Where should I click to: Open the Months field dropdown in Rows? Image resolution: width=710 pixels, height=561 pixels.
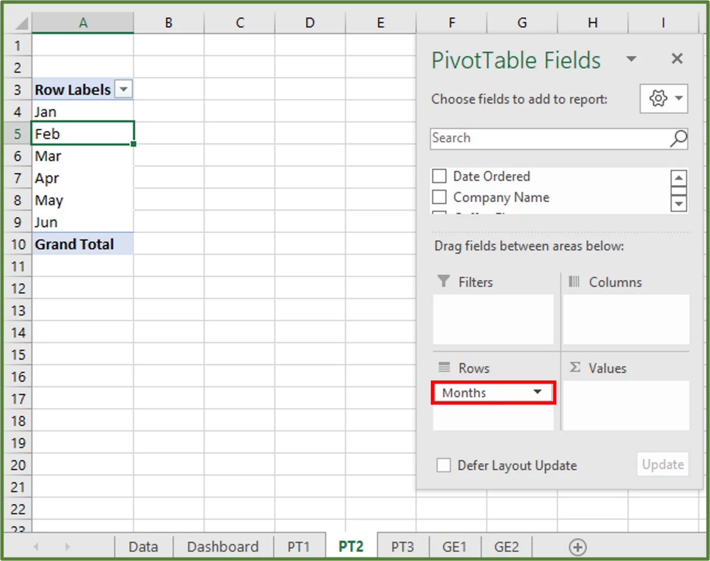[x=538, y=392]
